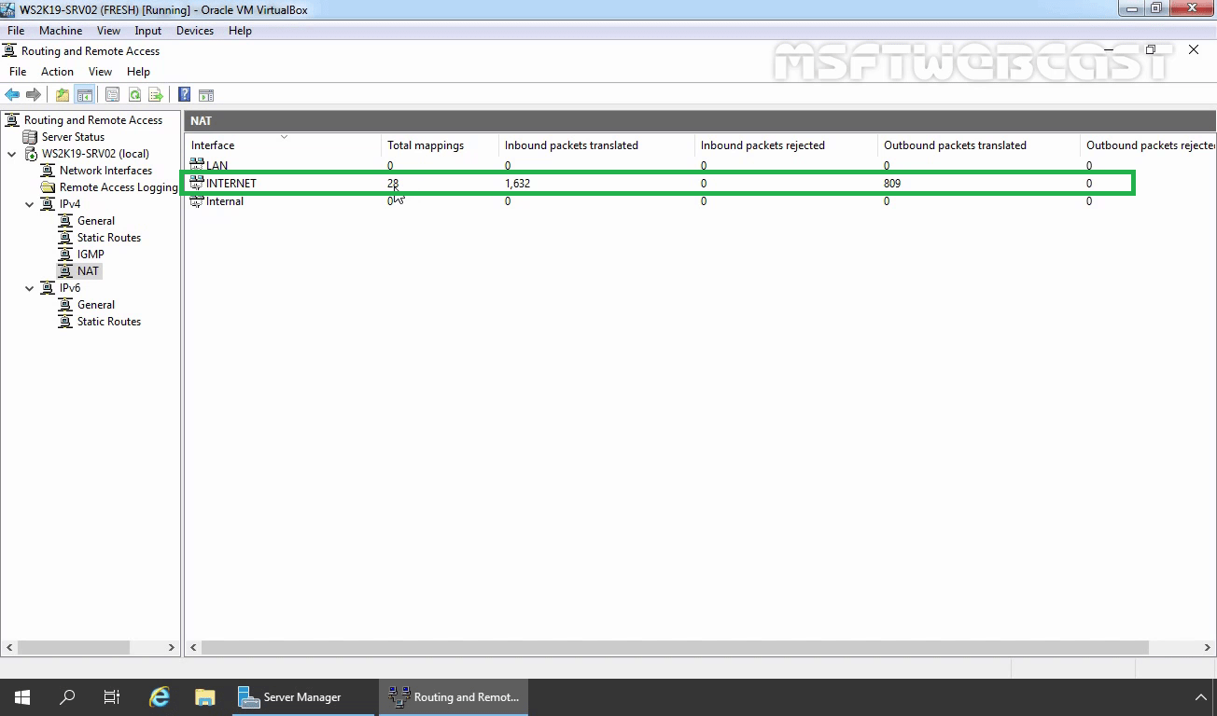This screenshot has width=1217, height=716.
Task: Open the Action menu
Action: (x=57, y=71)
